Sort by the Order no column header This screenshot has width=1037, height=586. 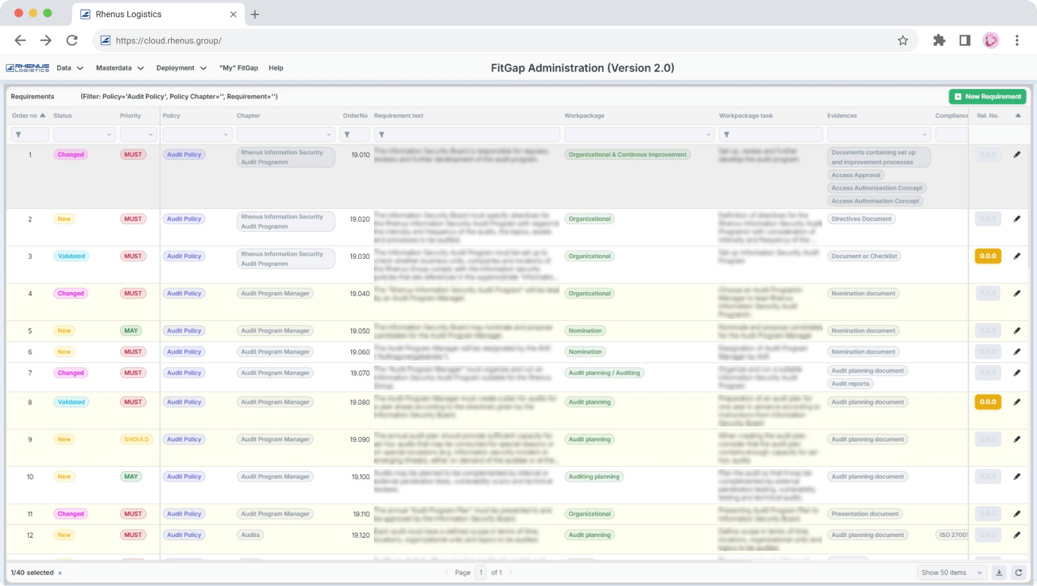tap(28, 116)
